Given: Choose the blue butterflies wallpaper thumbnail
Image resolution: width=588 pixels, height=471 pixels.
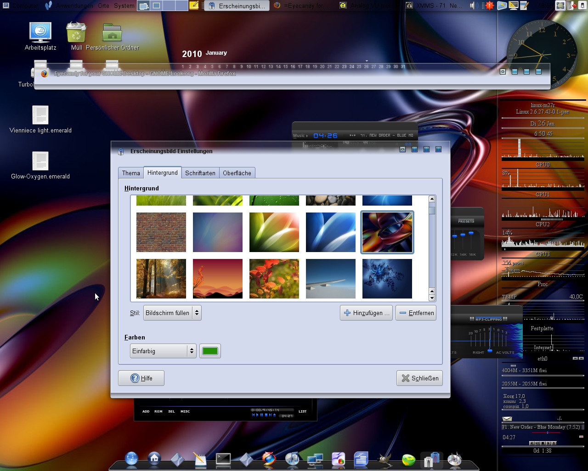Looking at the screenshot, I should 387,279.
